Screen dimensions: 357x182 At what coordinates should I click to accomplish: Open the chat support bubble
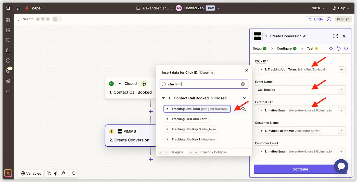[341, 166]
